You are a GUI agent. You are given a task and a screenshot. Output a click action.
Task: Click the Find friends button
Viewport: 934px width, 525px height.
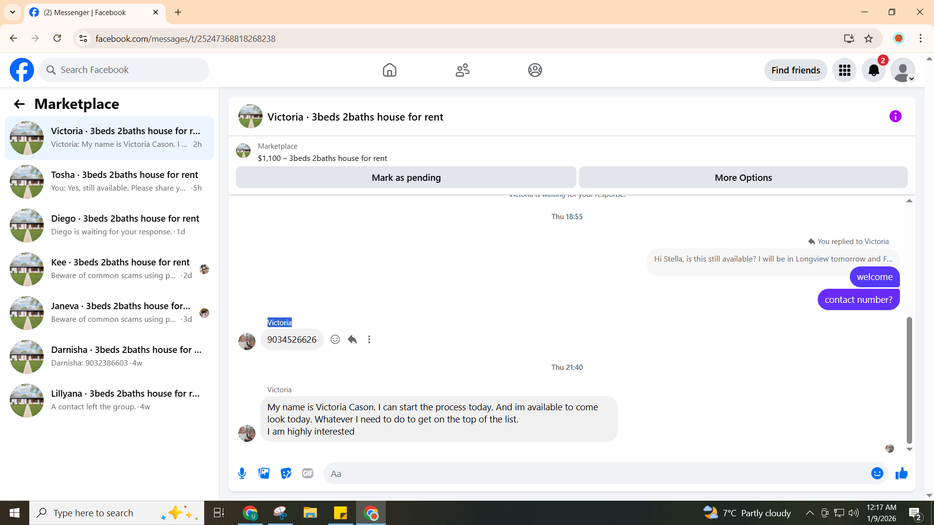[x=796, y=70]
